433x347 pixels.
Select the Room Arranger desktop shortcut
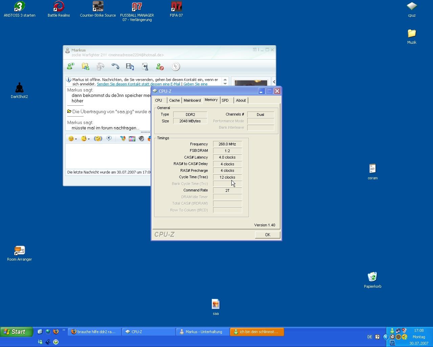pyautogui.click(x=19, y=253)
